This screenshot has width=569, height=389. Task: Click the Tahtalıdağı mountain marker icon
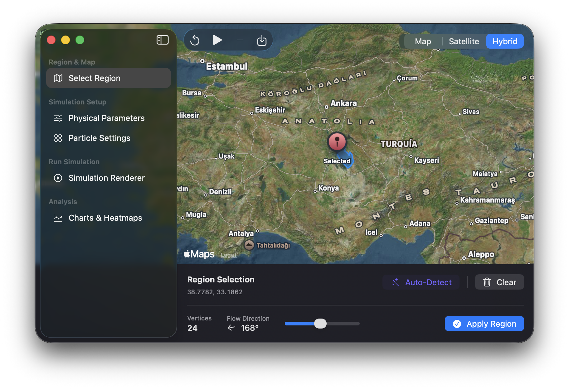[249, 245]
